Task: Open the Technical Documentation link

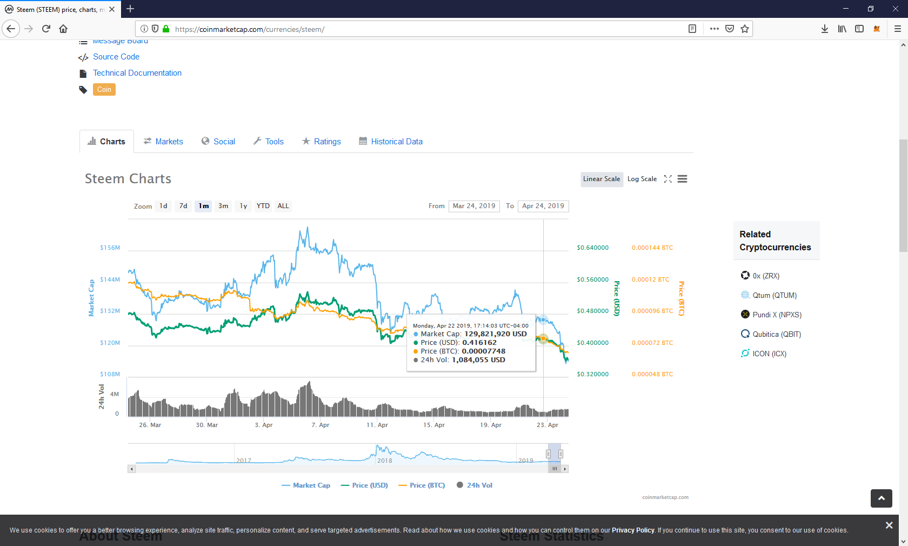Action: [137, 73]
